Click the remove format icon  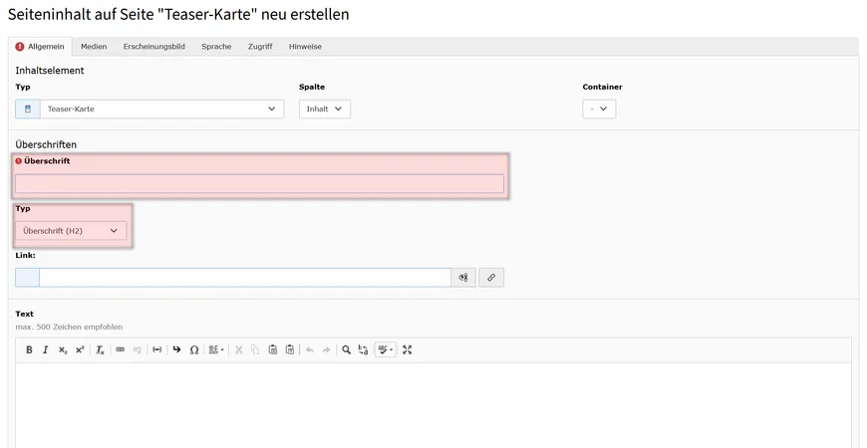tap(100, 349)
